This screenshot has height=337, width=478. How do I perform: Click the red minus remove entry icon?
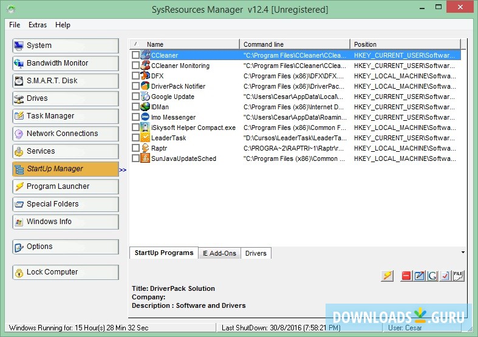pos(406,276)
